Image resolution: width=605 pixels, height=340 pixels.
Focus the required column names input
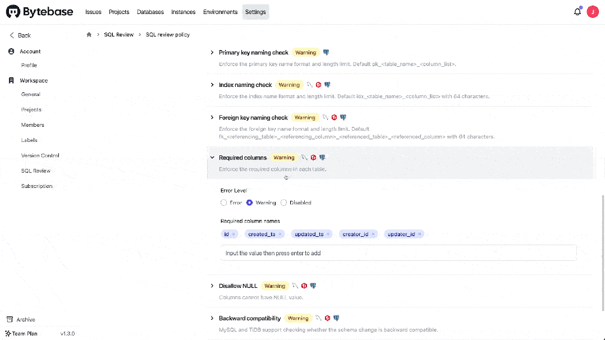(x=398, y=253)
